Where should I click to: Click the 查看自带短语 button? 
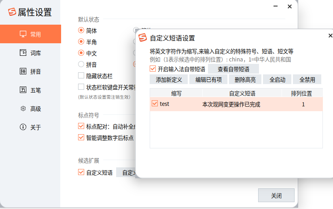[x=233, y=69]
